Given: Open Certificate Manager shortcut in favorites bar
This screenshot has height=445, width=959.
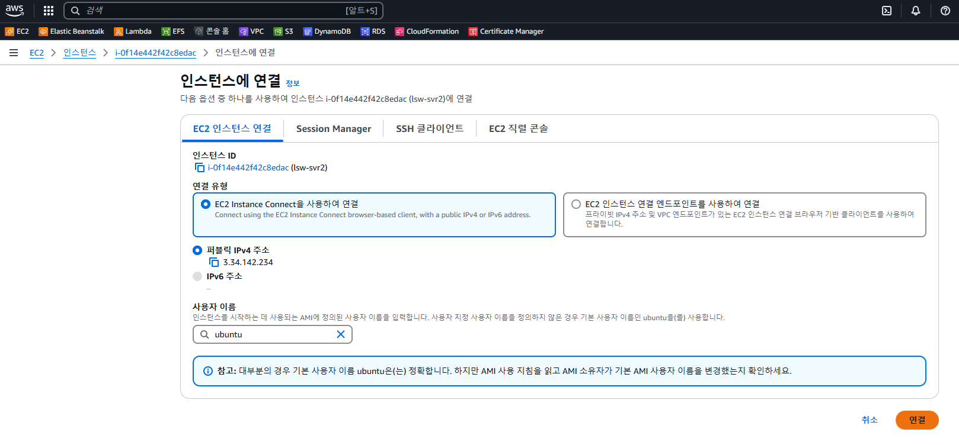Looking at the screenshot, I should [506, 31].
